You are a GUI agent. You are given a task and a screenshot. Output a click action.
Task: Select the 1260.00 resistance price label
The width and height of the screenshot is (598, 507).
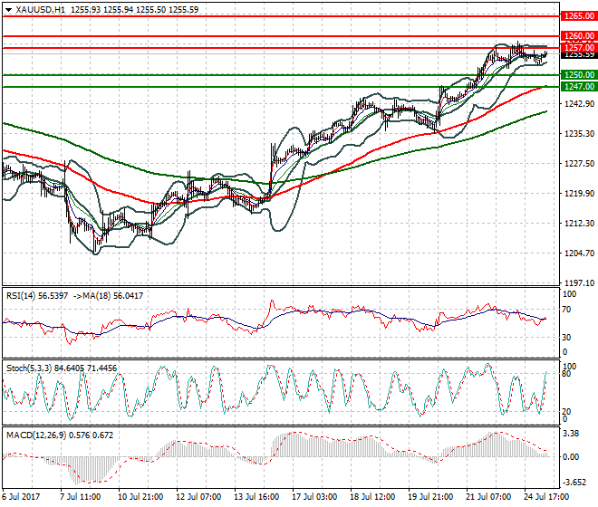[579, 36]
